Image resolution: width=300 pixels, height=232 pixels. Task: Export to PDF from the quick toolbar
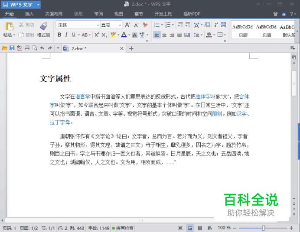point(20,48)
